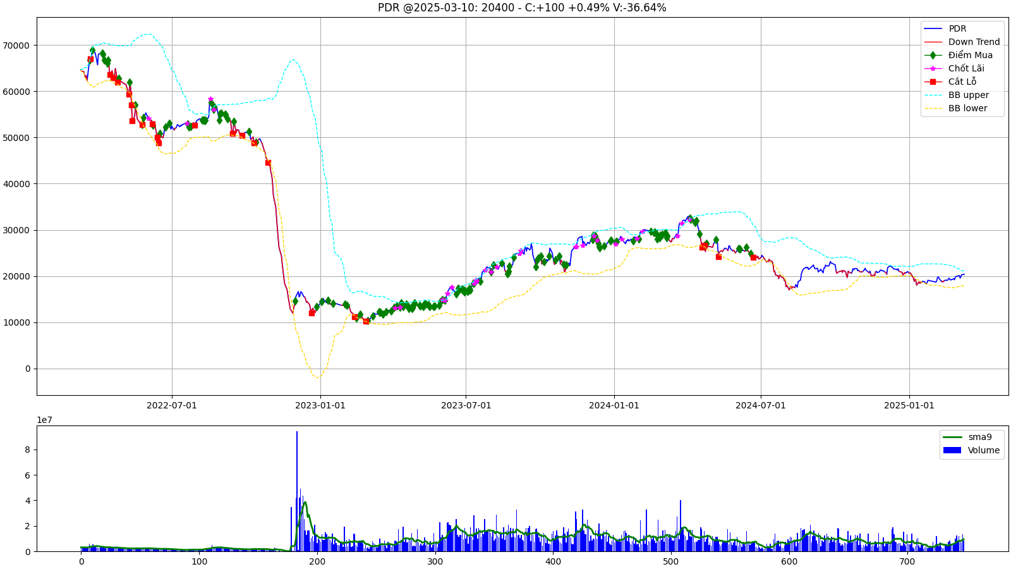The width and height of the screenshot is (1011, 569).
Task: Click the 10000 price axis label
Action: pyautogui.click(x=16, y=322)
